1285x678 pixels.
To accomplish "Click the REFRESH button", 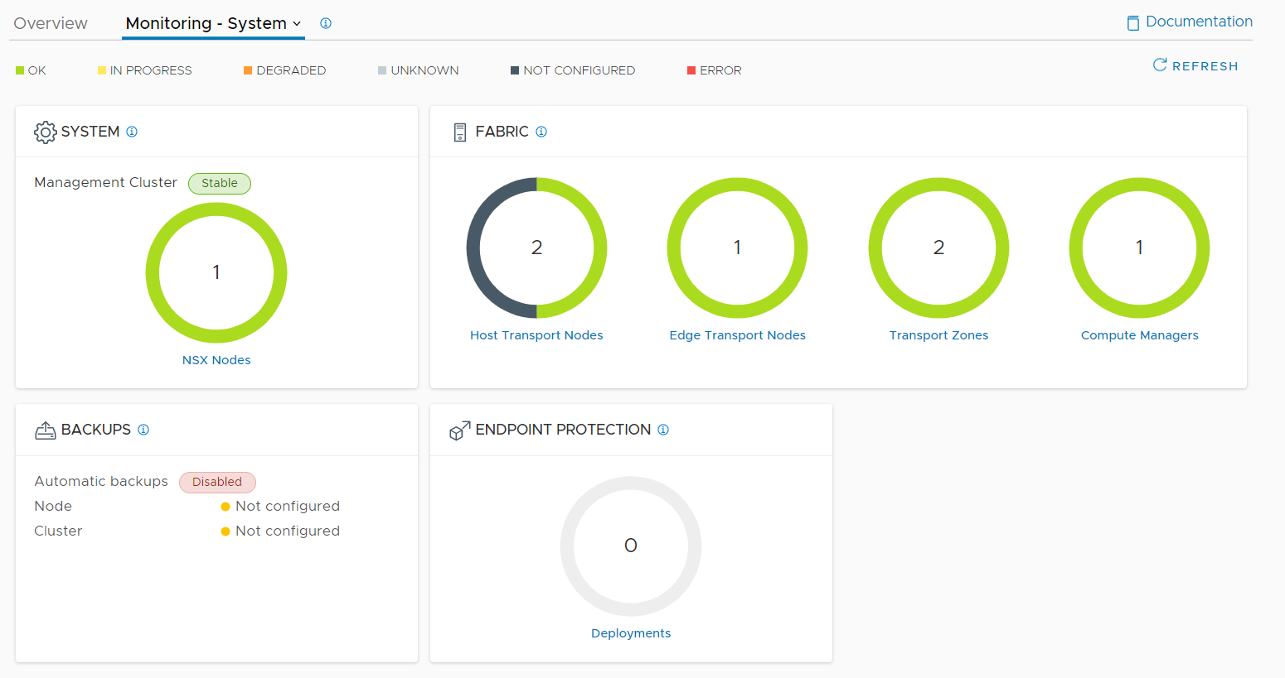I will coord(1195,65).
